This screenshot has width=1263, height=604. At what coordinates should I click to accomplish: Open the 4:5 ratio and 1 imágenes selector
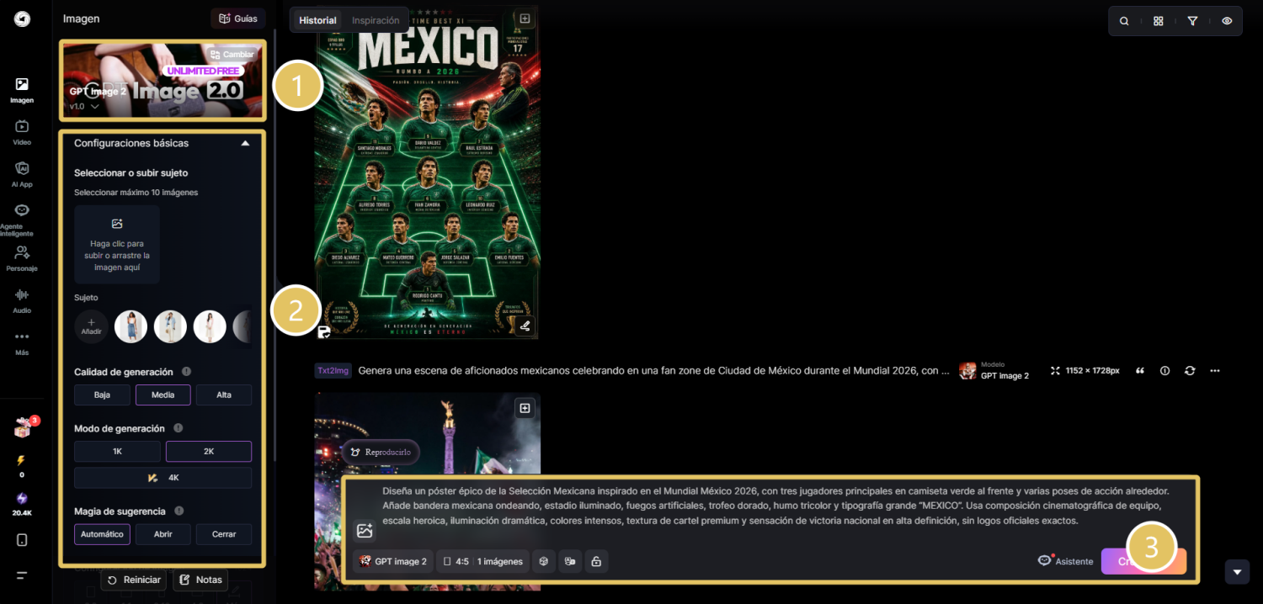[482, 561]
